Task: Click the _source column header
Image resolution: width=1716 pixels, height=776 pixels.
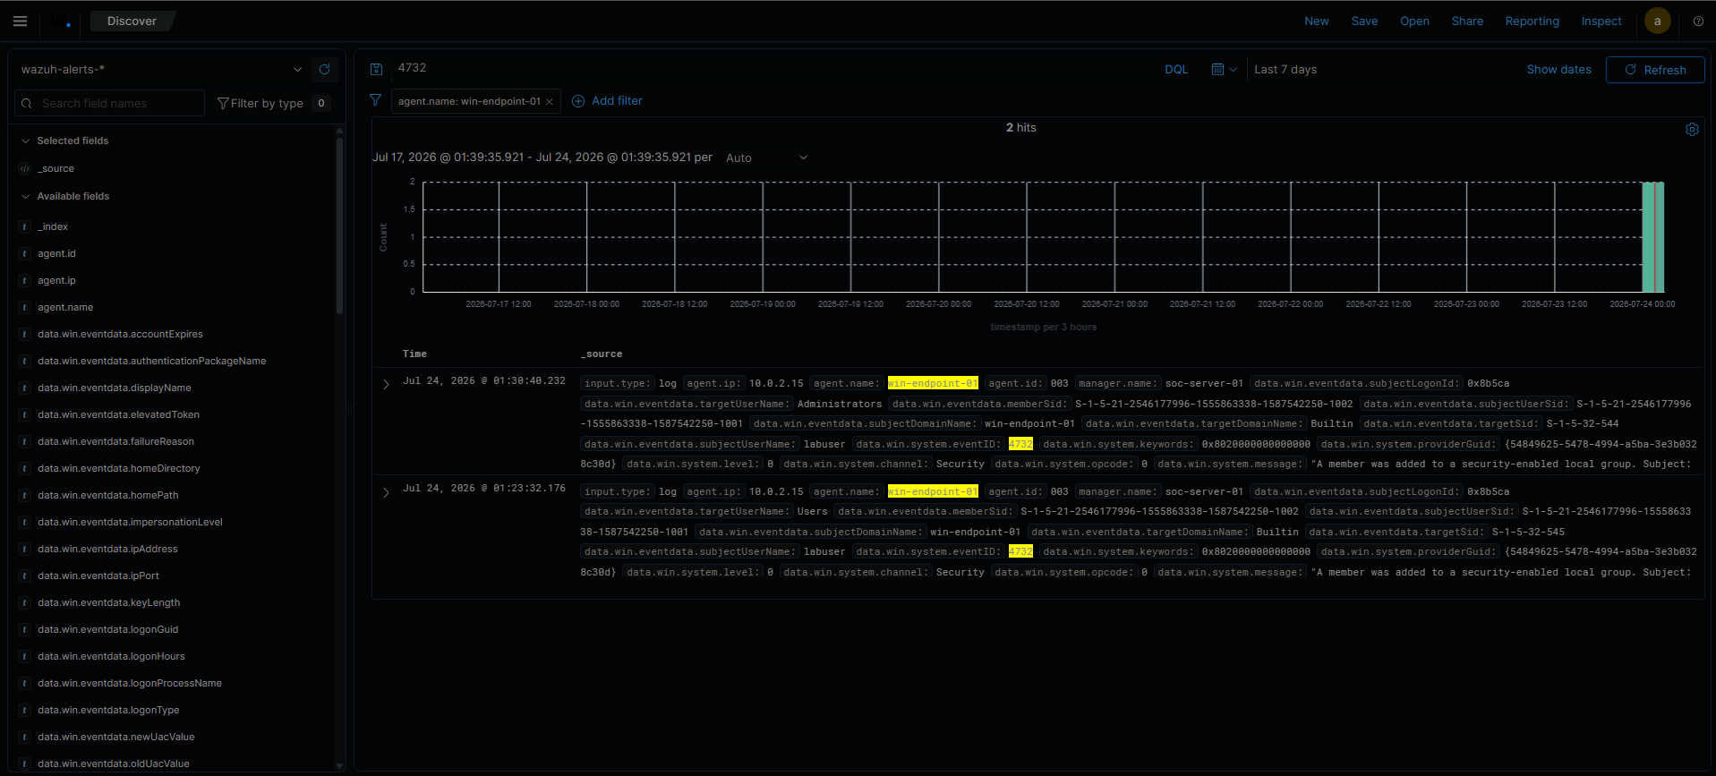Action: [x=602, y=354]
